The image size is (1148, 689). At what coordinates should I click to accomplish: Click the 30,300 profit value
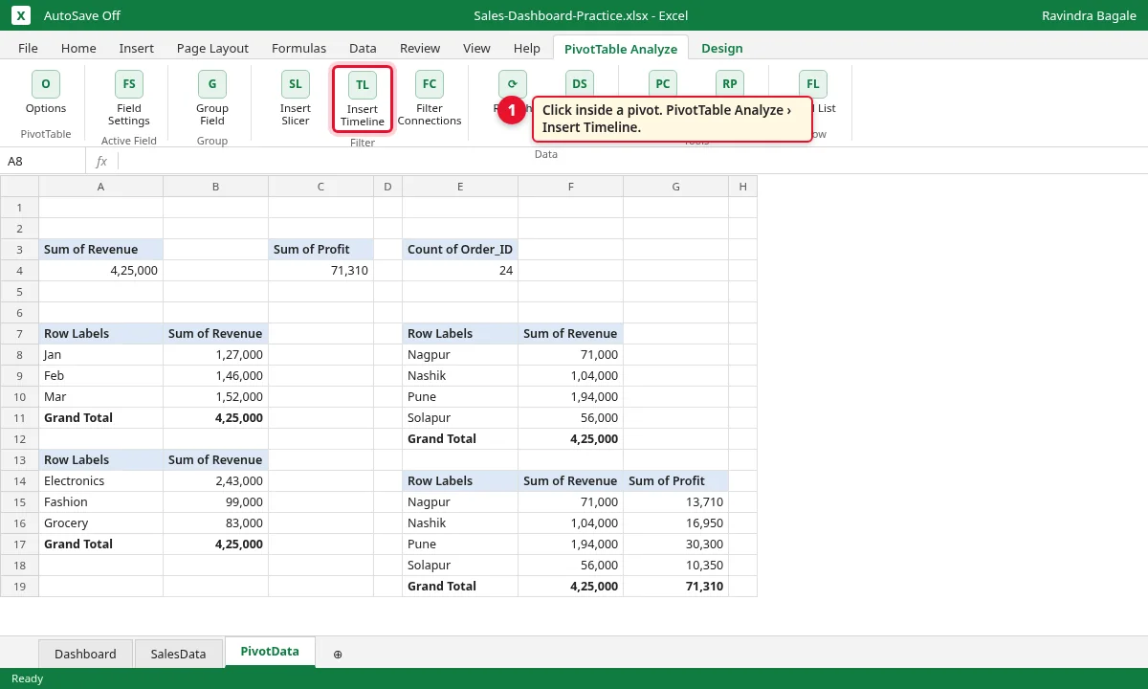(675, 544)
